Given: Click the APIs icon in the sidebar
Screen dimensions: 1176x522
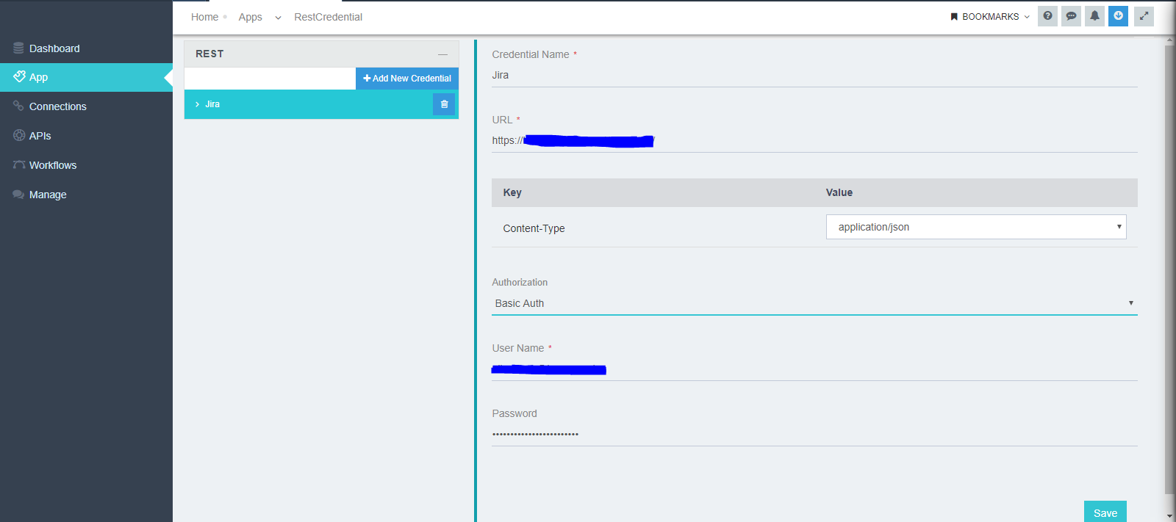Looking at the screenshot, I should [x=19, y=135].
